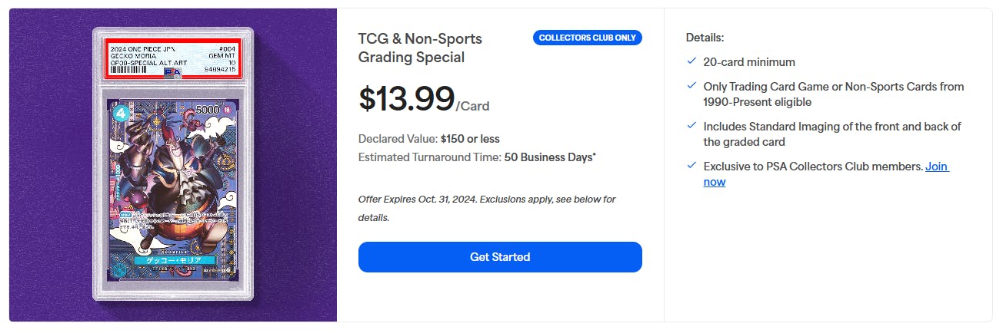Click the Declared Value $150 or less text
The image size is (1003, 330).
tap(428, 139)
